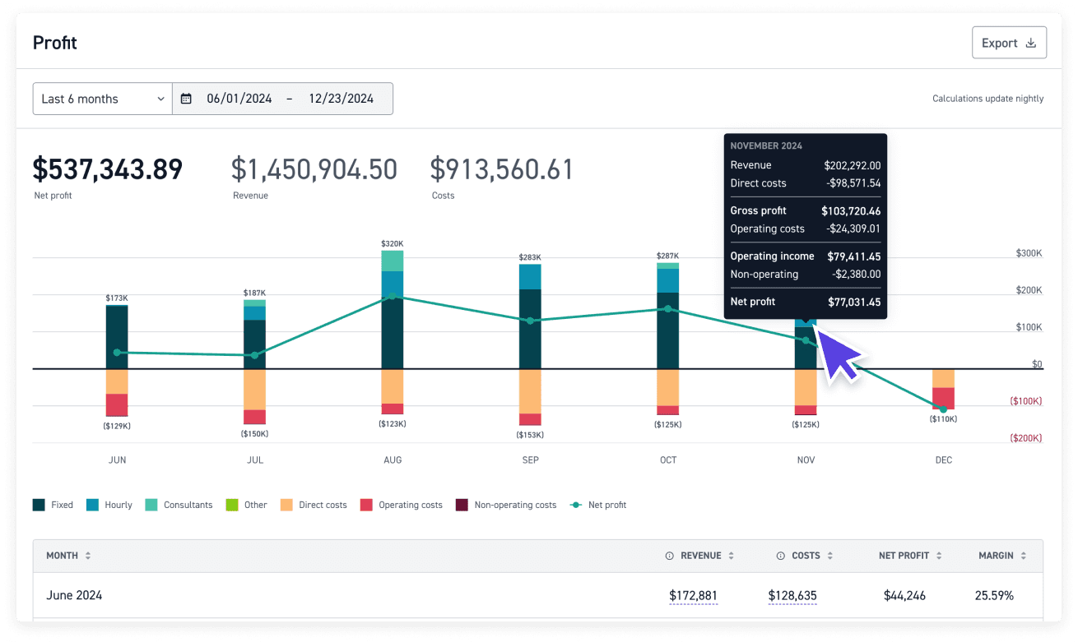Hide the Net profit line via its legend item
The height and width of the screenshot is (642, 1078).
tap(598, 504)
